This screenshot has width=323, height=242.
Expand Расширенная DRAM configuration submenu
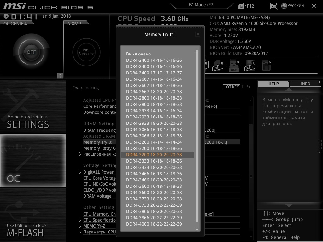[97, 154]
